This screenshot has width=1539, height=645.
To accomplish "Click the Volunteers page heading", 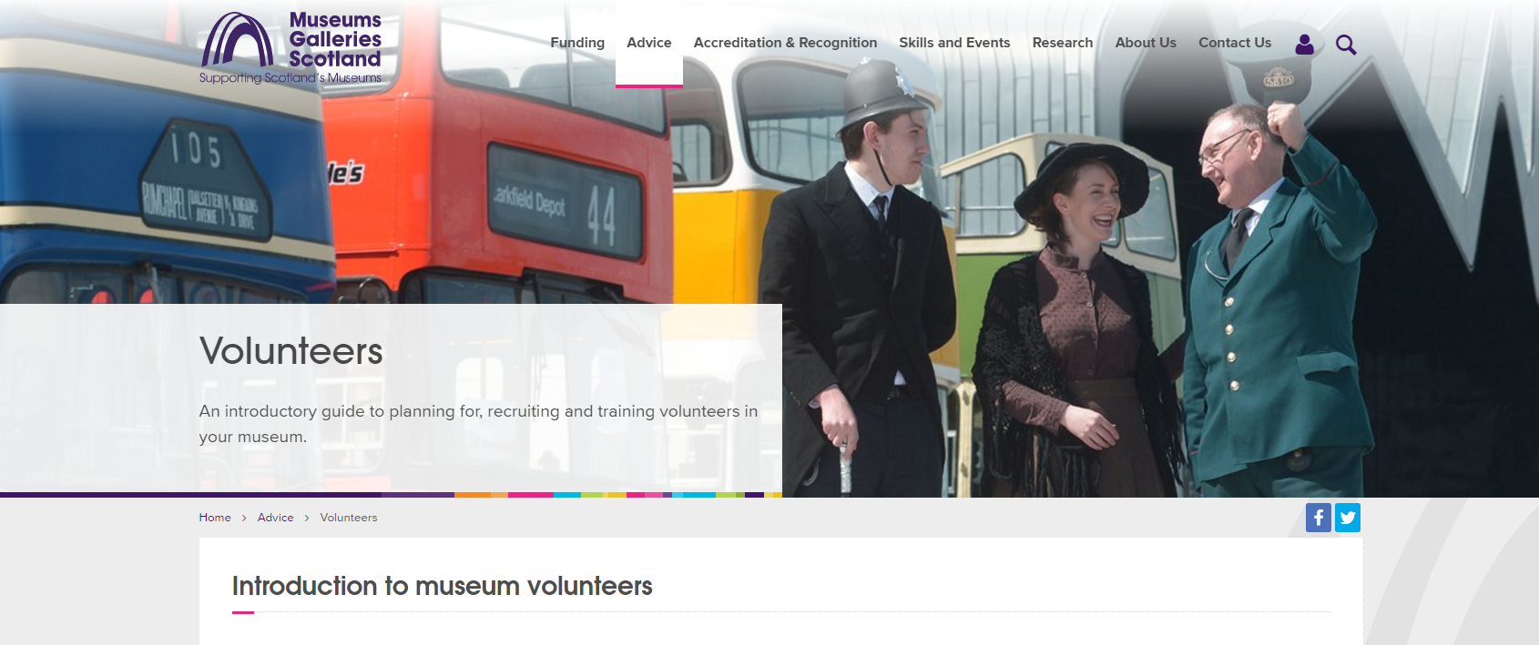I will tap(291, 351).
